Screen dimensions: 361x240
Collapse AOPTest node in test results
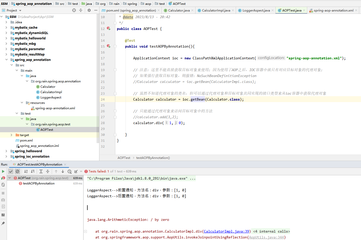tap(10, 178)
